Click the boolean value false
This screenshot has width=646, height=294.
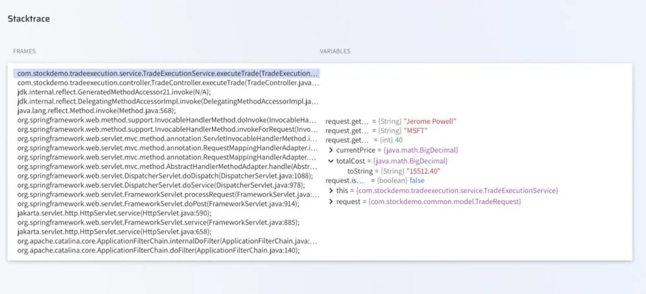tap(417, 181)
